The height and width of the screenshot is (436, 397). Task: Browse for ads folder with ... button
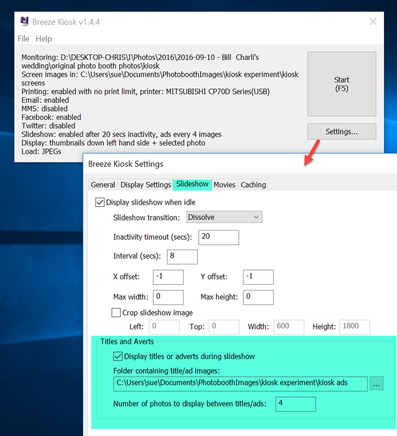point(376,383)
